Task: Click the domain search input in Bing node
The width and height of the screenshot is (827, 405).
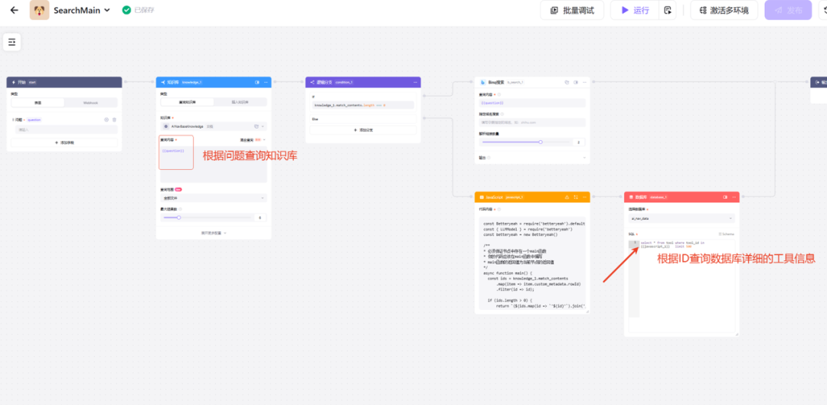Action: point(532,122)
